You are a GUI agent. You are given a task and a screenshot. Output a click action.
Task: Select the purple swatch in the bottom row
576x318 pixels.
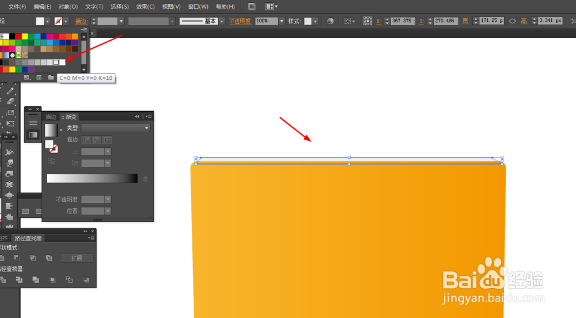(31, 70)
